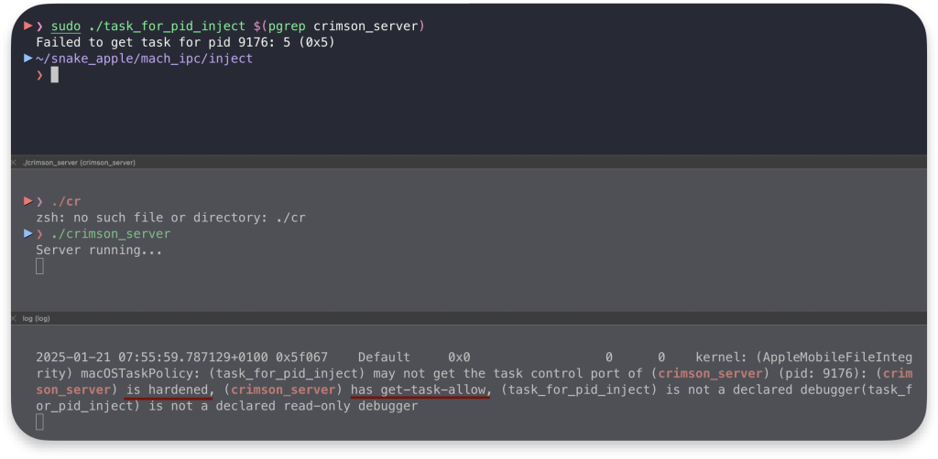Click the hollow cursor below Server running...

point(39,266)
